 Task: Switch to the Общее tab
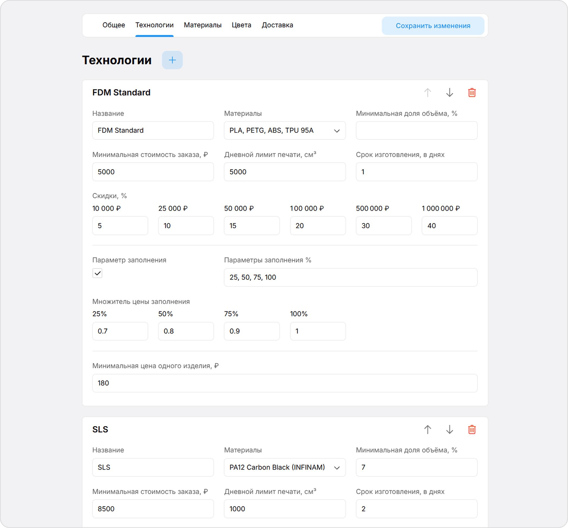tap(114, 25)
